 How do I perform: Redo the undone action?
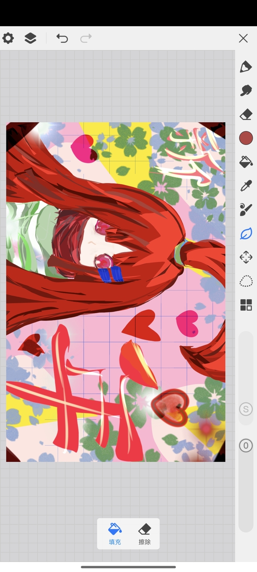coord(86,38)
